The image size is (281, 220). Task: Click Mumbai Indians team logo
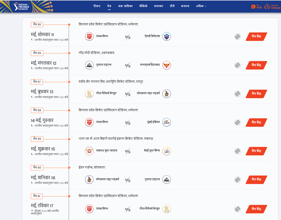point(167,122)
